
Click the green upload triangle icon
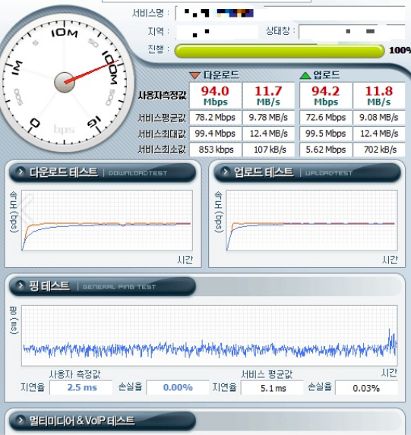coord(305,75)
